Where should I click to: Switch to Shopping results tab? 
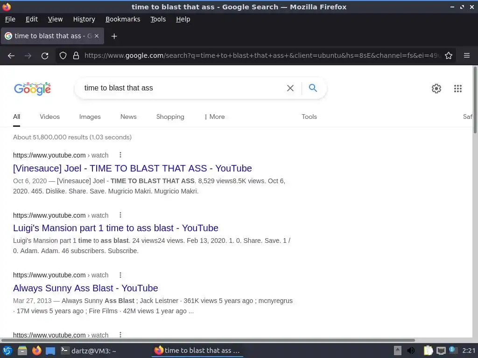point(170,117)
